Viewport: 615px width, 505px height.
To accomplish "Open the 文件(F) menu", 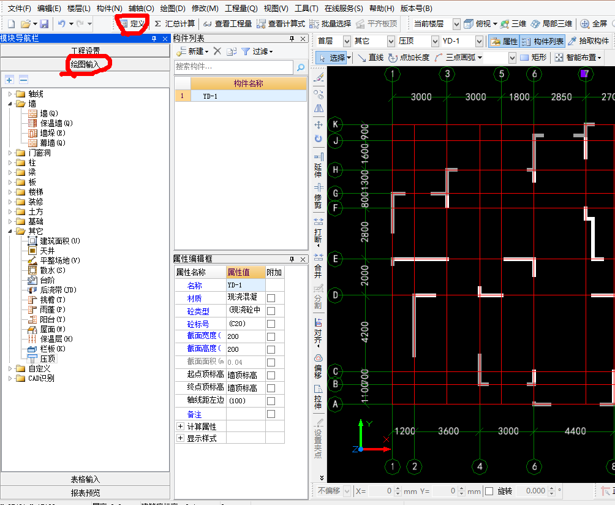I will 19,8.
